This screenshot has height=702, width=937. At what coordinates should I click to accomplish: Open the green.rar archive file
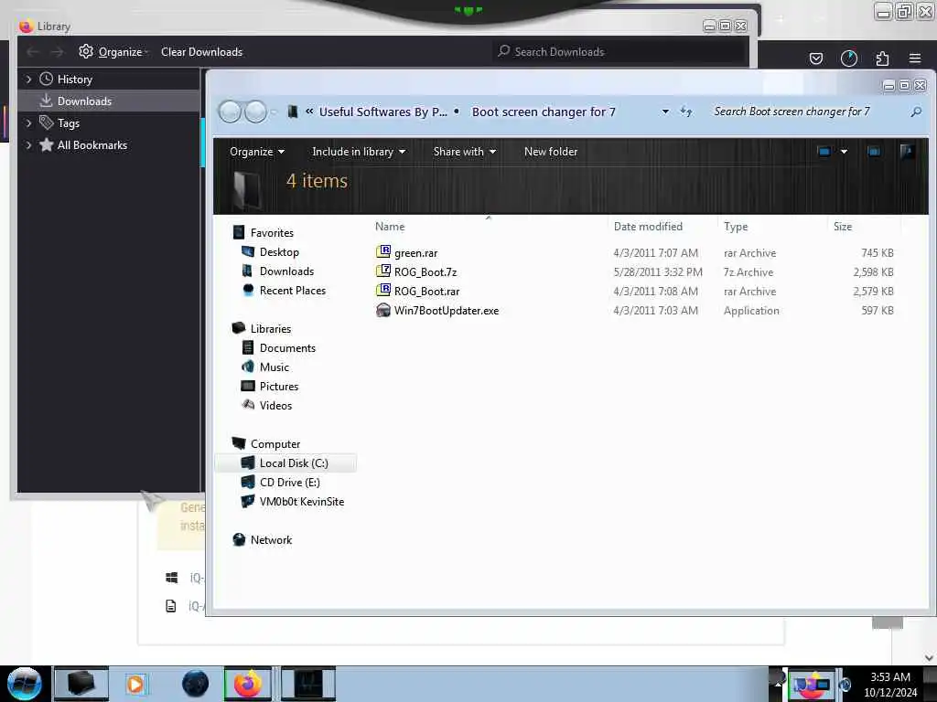415,253
